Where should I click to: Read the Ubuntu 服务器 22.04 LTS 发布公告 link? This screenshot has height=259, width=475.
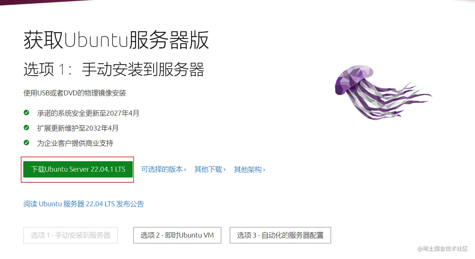pyautogui.click(x=84, y=204)
